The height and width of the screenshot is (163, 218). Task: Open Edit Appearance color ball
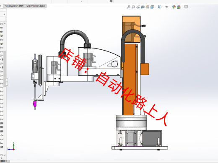pyautogui.click(x=174, y=7)
